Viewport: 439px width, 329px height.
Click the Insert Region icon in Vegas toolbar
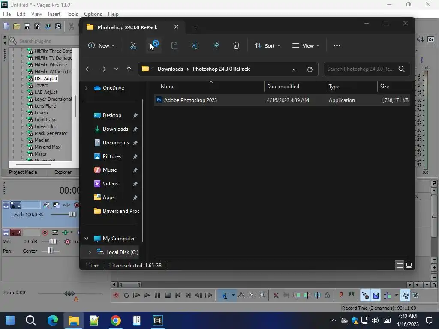(x=352, y=295)
